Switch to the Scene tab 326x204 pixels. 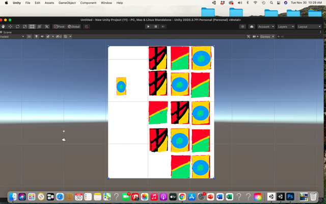point(7,32)
